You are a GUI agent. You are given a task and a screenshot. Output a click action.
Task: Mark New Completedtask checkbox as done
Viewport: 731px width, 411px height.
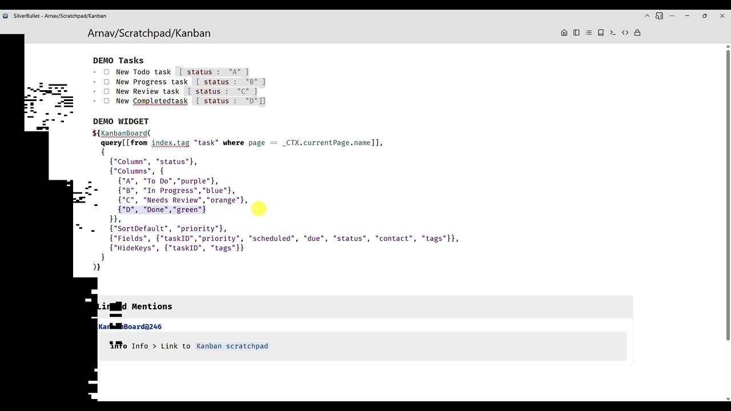107,101
